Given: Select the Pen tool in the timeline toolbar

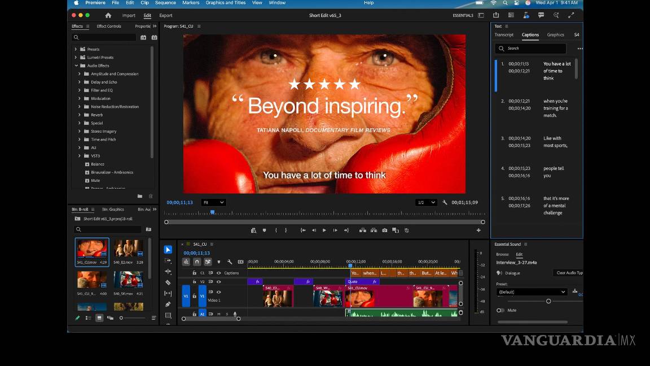Looking at the screenshot, I should tap(168, 304).
